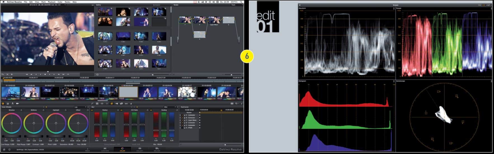Select the grey node below the node chain
This screenshot has height=154, width=494.
tap(199, 35)
